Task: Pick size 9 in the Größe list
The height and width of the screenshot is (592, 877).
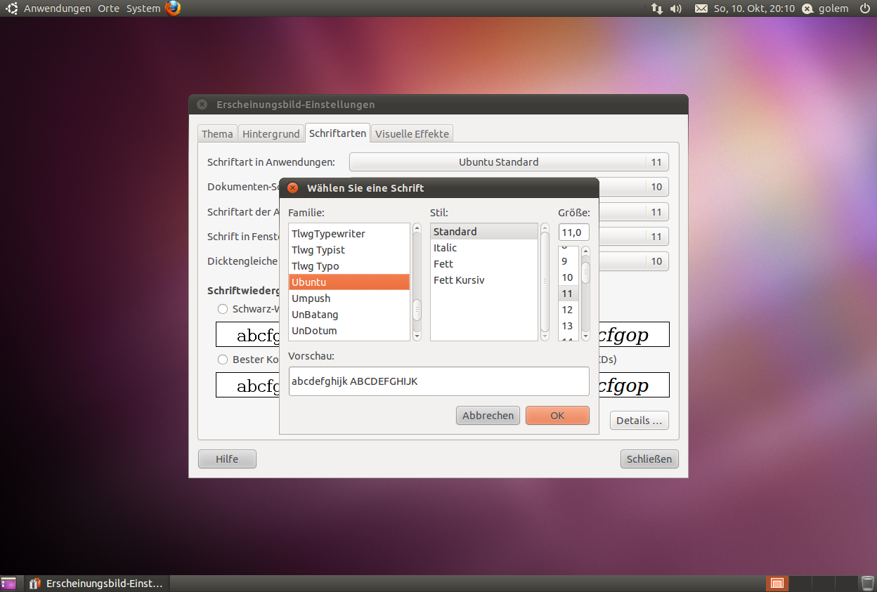Action: pos(569,261)
